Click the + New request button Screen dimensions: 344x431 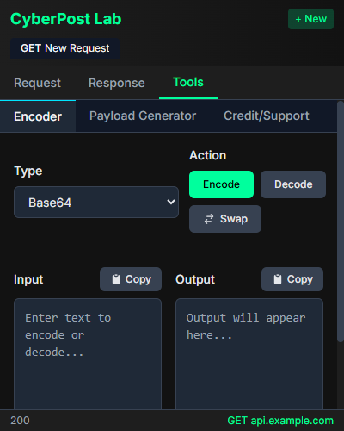[x=310, y=19]
